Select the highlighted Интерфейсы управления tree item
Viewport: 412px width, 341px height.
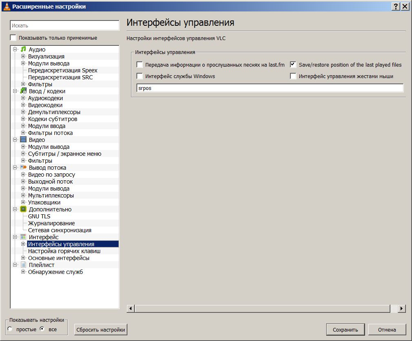[x=73, y=244]
